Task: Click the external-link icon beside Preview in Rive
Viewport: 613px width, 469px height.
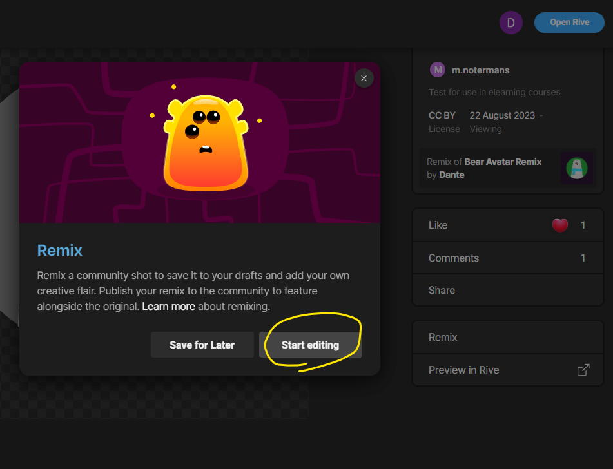Action: tap(583, 370)
